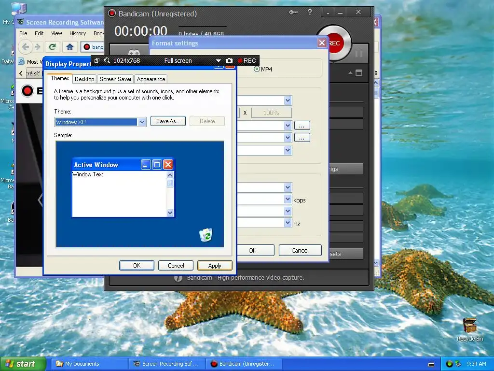Select game recording mode gamepad icon
This screenshot has width=494, height=371.
pyautogui.click(x=134, y=52)
